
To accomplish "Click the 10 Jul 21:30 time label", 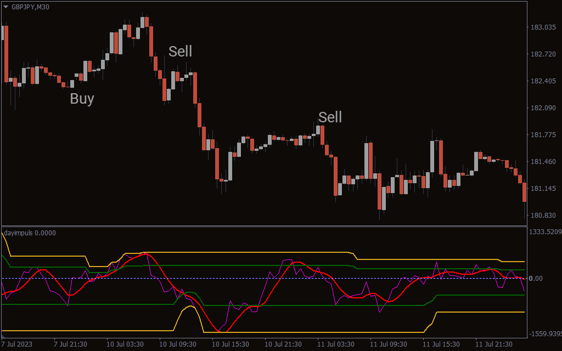I will pos(283,344).
